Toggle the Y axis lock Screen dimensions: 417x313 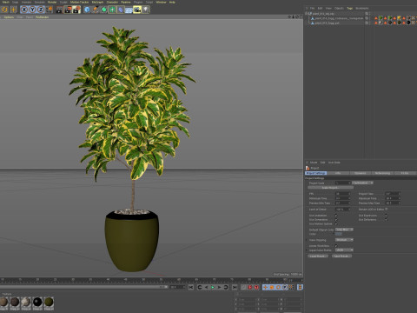click(32, 10)
